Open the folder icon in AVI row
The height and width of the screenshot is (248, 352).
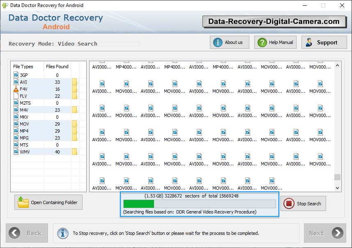[74, 82]
